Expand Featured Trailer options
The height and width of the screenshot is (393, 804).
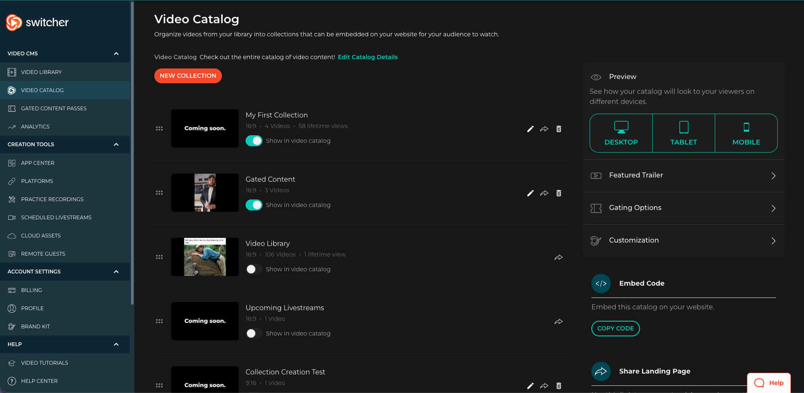click(x=684, y=176)
